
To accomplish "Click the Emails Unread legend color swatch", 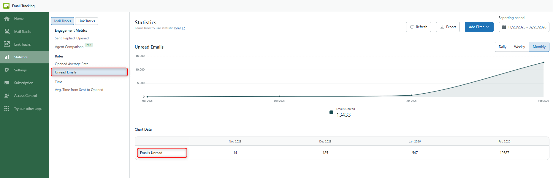I will 331,112.
